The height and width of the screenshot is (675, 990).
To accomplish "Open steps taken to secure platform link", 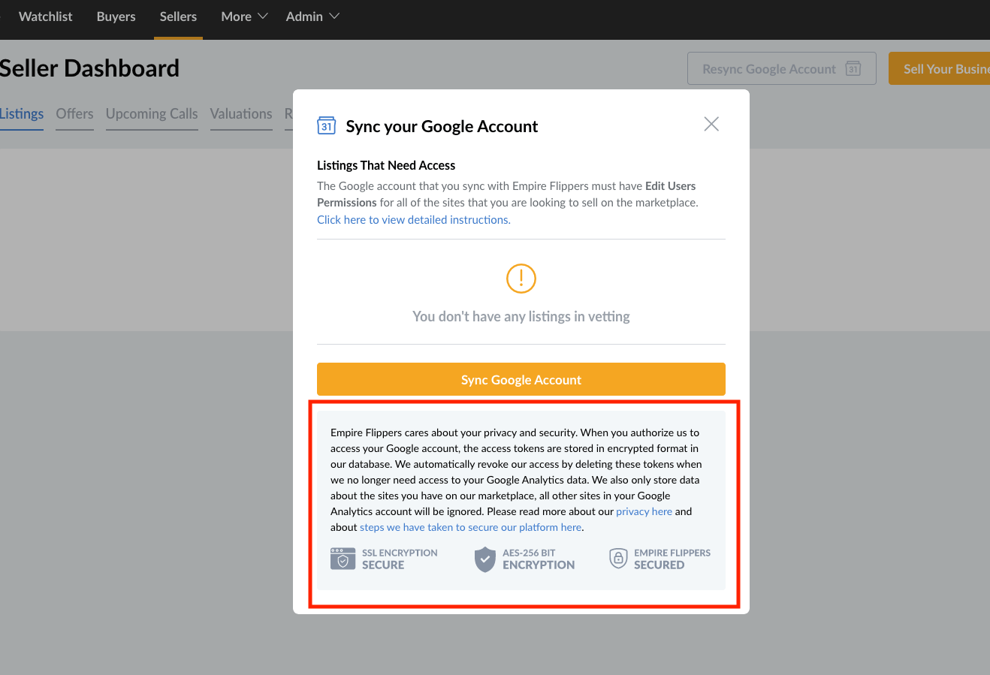I will point(471,527).
